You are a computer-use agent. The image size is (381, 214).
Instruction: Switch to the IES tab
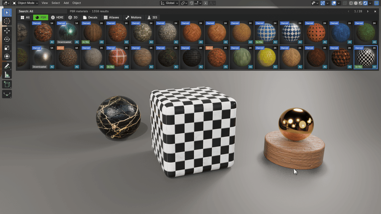(x=152, y=17)
